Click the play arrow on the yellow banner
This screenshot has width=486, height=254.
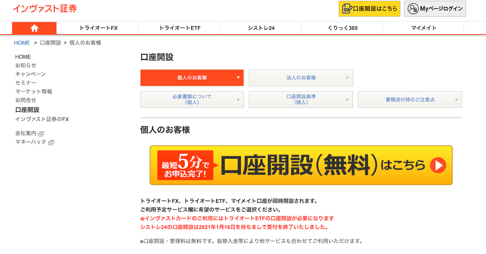(x=438, y=165)
